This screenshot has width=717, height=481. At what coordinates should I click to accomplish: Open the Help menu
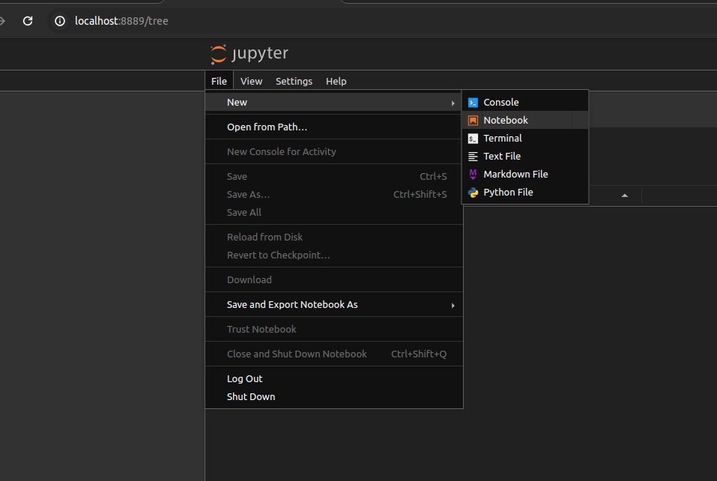click(336, 81)
